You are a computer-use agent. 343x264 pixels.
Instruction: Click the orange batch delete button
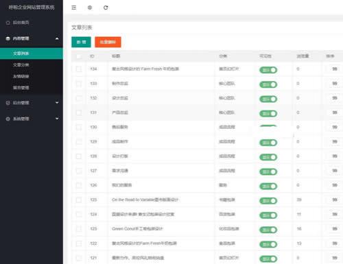tap(108, 42)
